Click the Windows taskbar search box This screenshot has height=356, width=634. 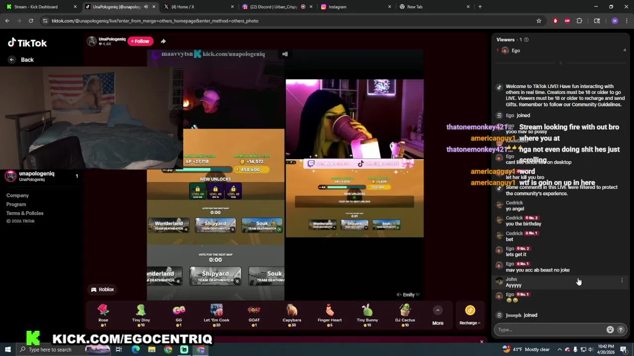64,350
